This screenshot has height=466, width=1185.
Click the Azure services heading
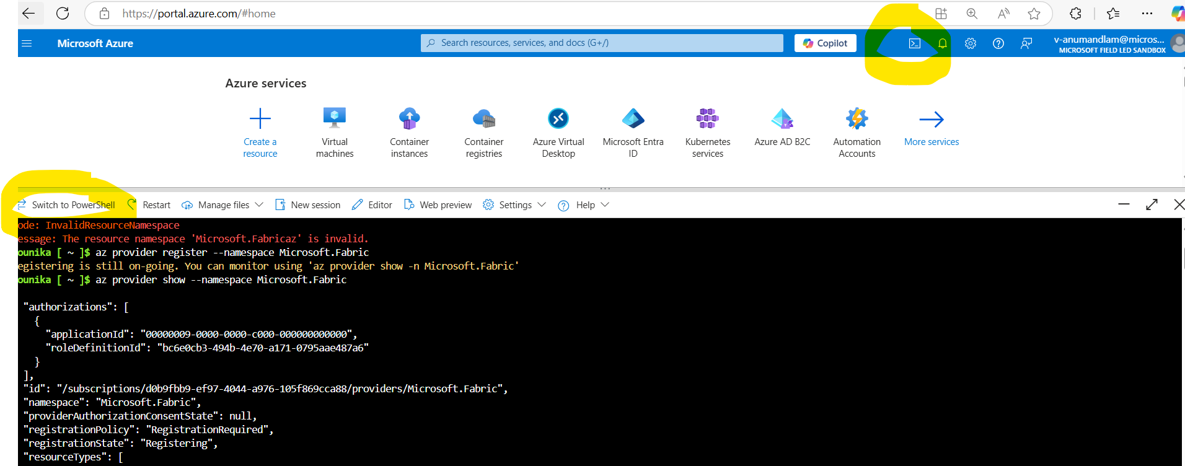coord(266,83)
